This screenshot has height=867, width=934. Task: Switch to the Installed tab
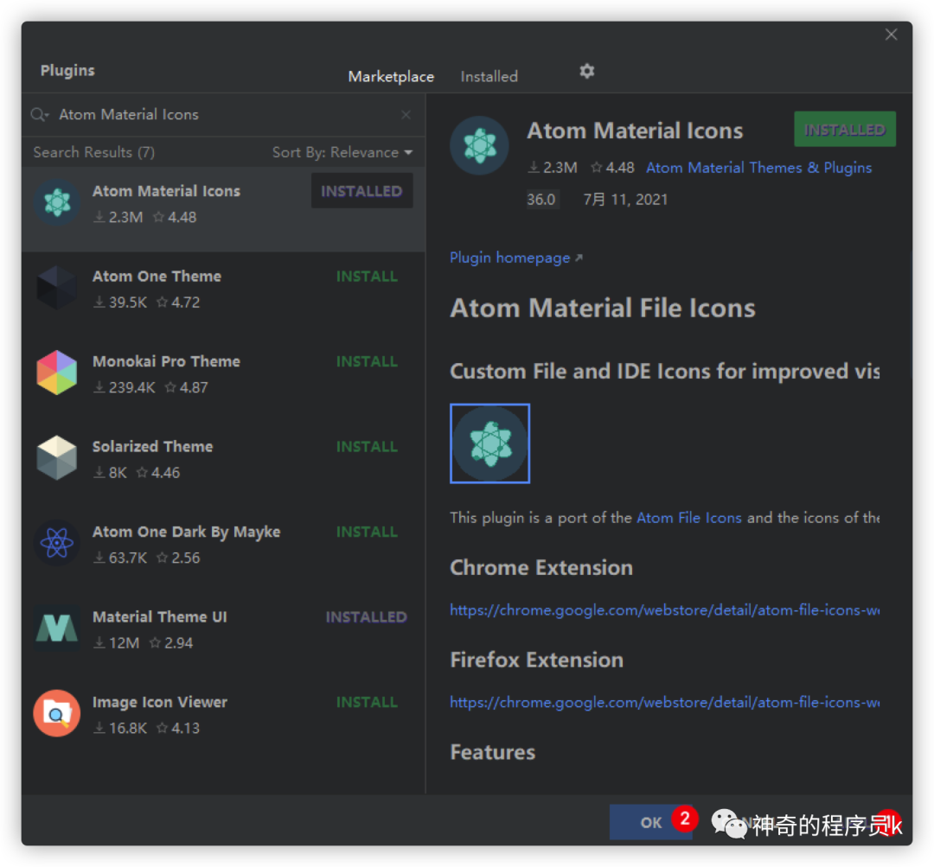point(489,76)
